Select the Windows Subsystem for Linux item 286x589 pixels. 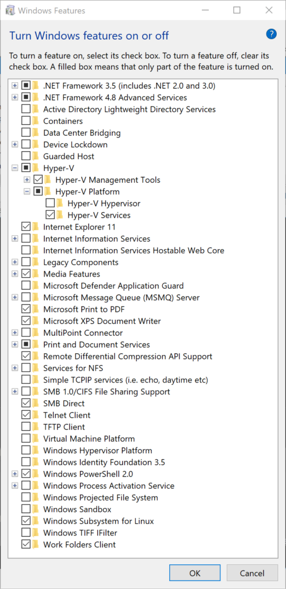pos(98,521)
